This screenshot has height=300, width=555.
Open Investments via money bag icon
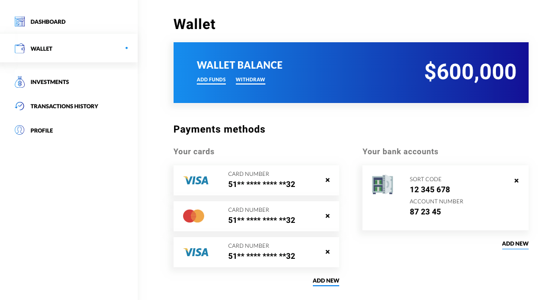tap(20, 82)
